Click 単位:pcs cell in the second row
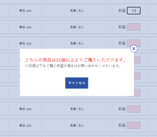This screenshot has height=137, width=157. [25, 27]
